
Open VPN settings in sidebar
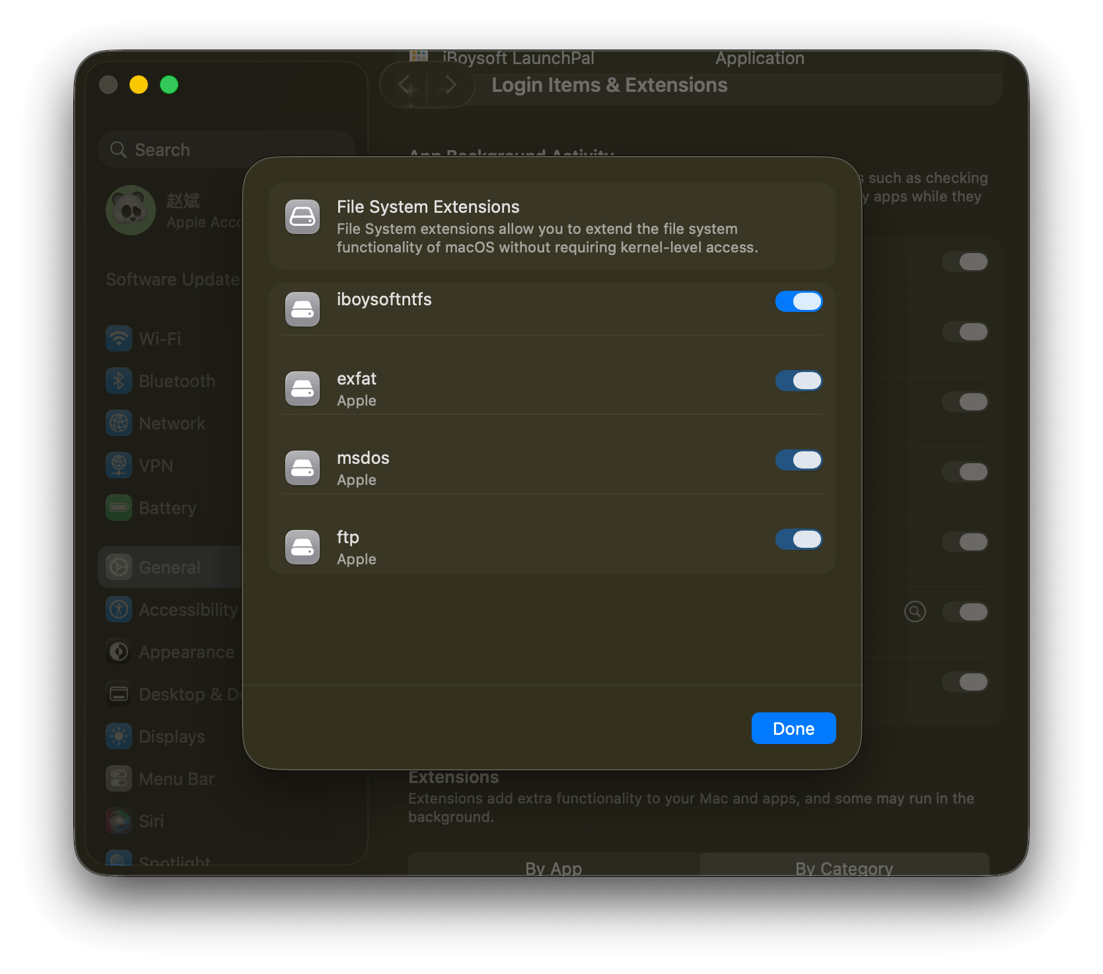(x=139, y=465)
